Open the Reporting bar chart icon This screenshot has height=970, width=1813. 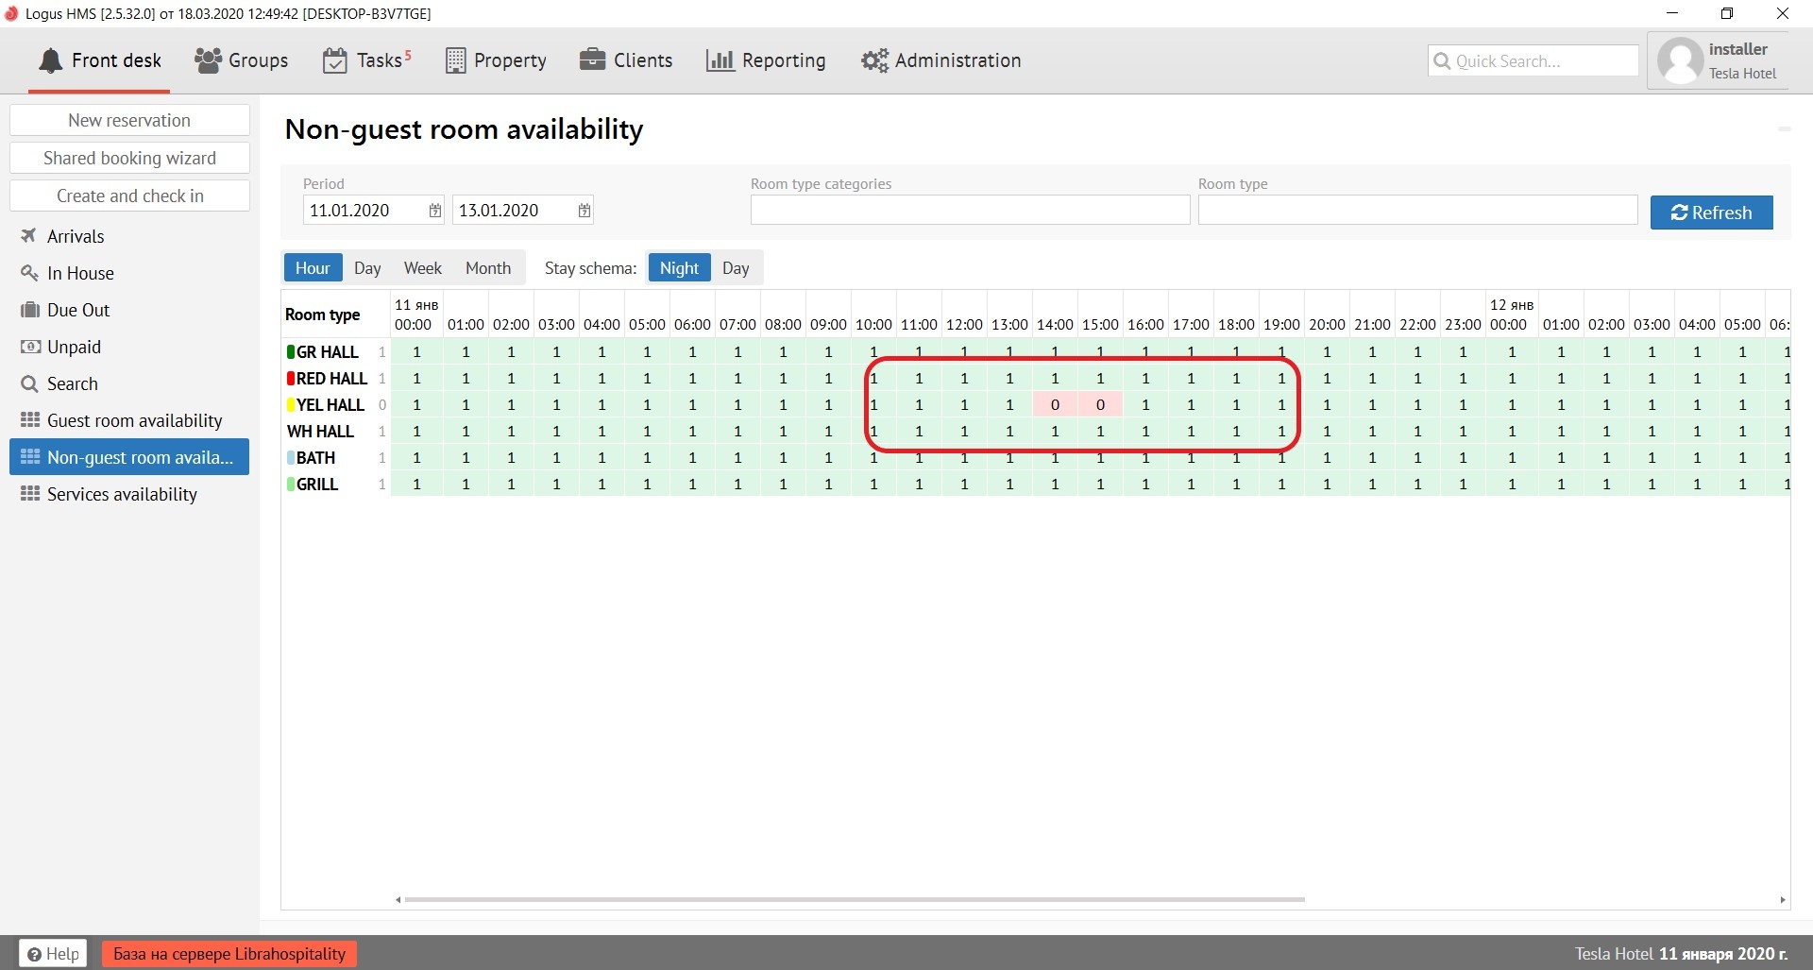click(720, 60)
